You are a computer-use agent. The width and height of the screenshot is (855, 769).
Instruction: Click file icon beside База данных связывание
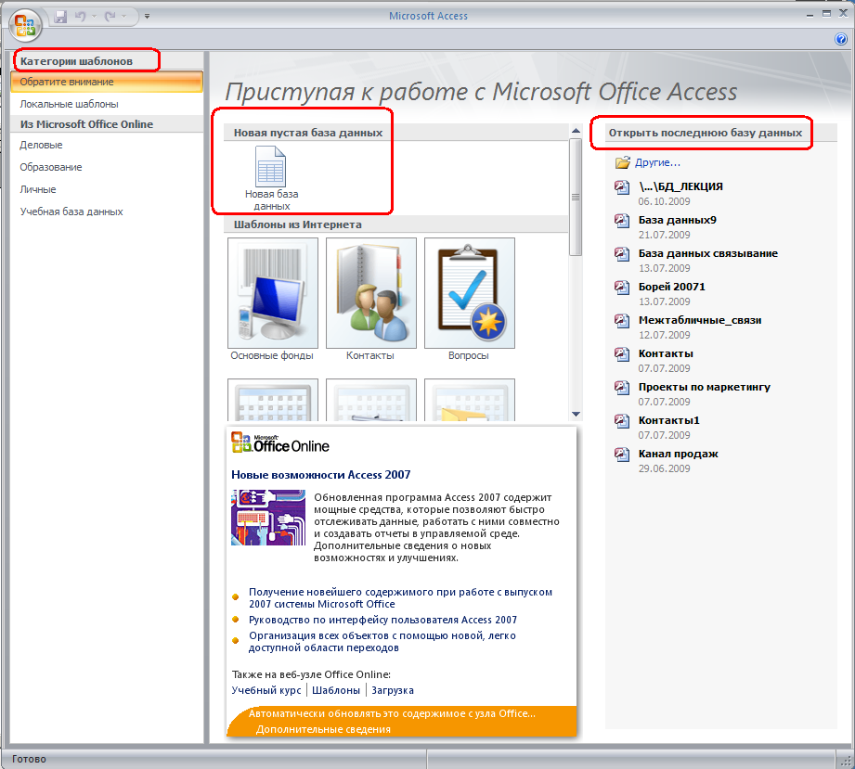click(622, 254)
